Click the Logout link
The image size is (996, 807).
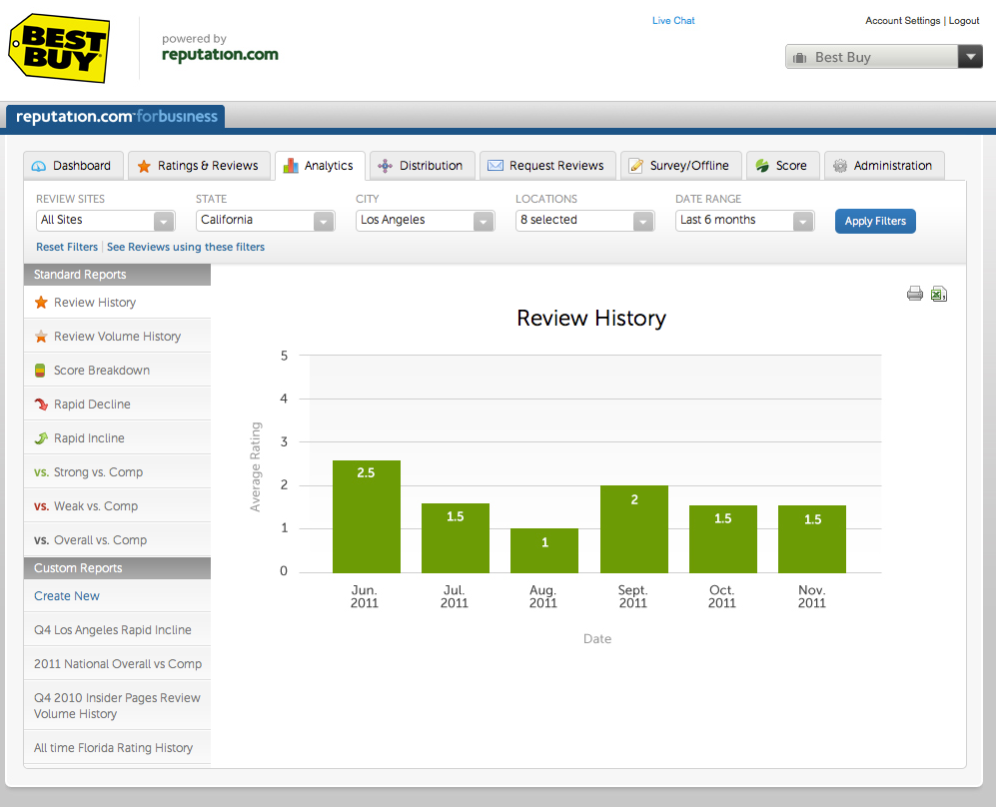pyautogui.click(x=964, y=20)
